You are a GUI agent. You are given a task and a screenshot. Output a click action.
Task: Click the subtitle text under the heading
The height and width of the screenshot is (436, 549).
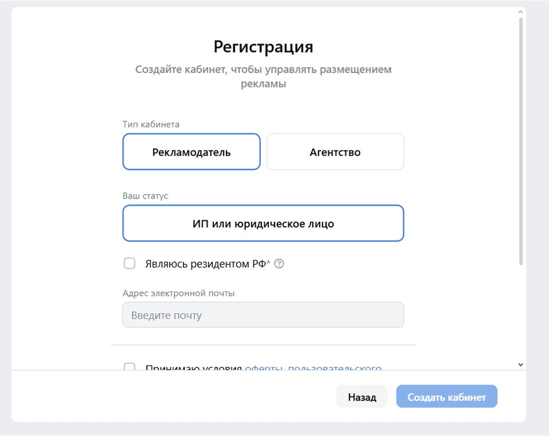(262, 76)
